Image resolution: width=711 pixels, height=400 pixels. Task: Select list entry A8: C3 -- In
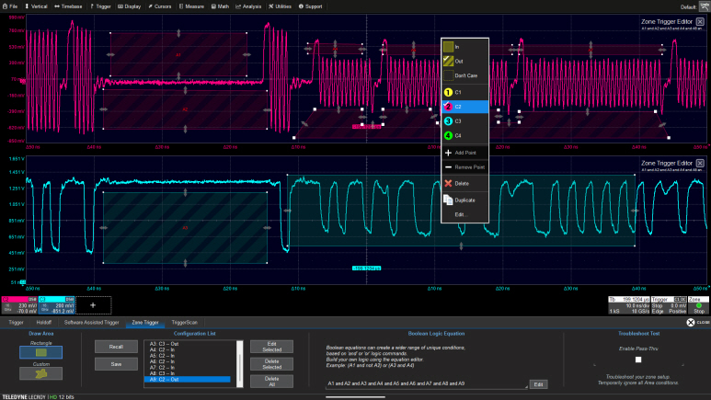coord(189,373)
